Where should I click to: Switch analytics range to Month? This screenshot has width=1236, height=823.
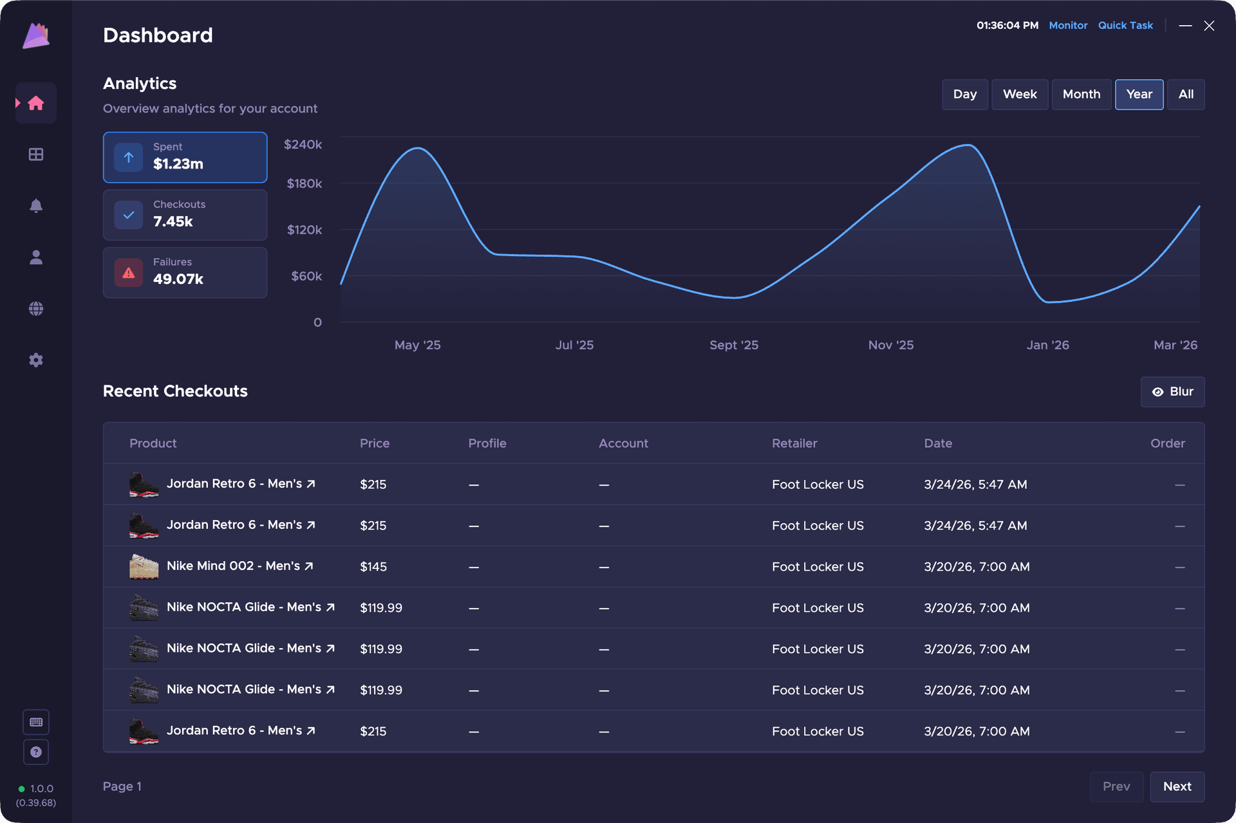[x=1081, y=95]
